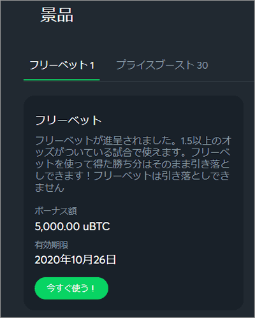Click the count 1 in フリーベット tab

92,66
